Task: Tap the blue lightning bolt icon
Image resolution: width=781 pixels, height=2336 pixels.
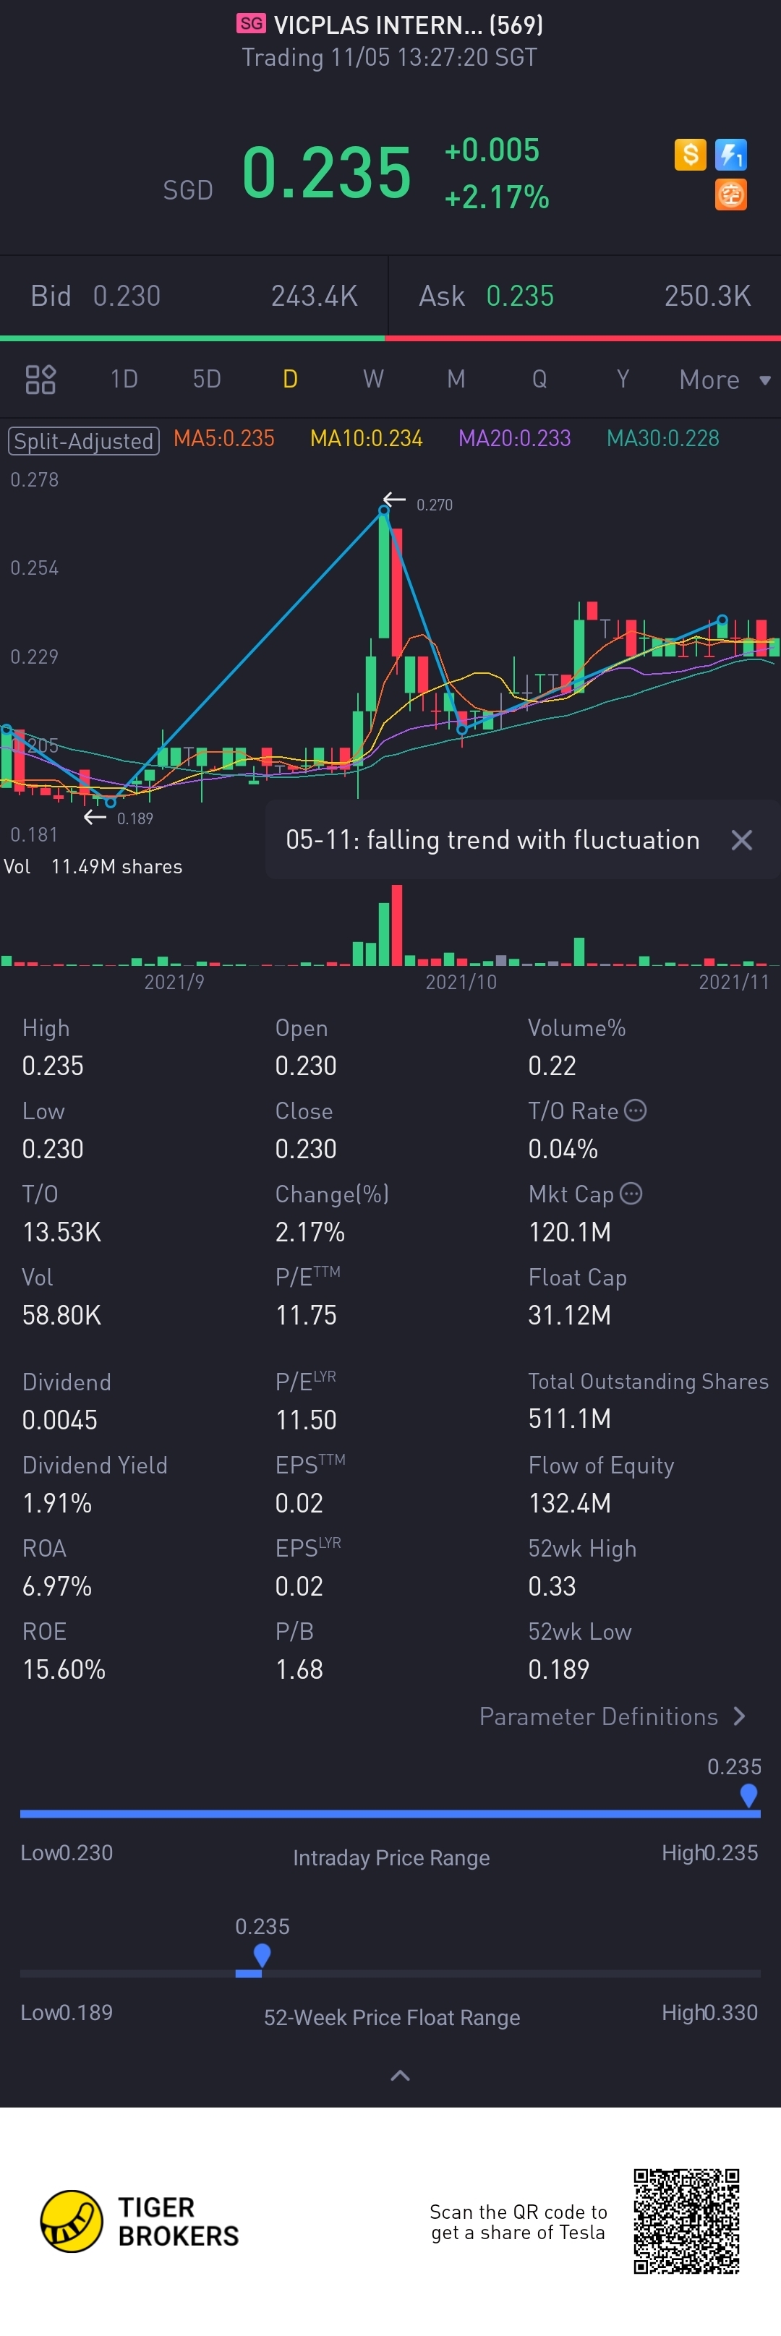Action: coord(730,154)
